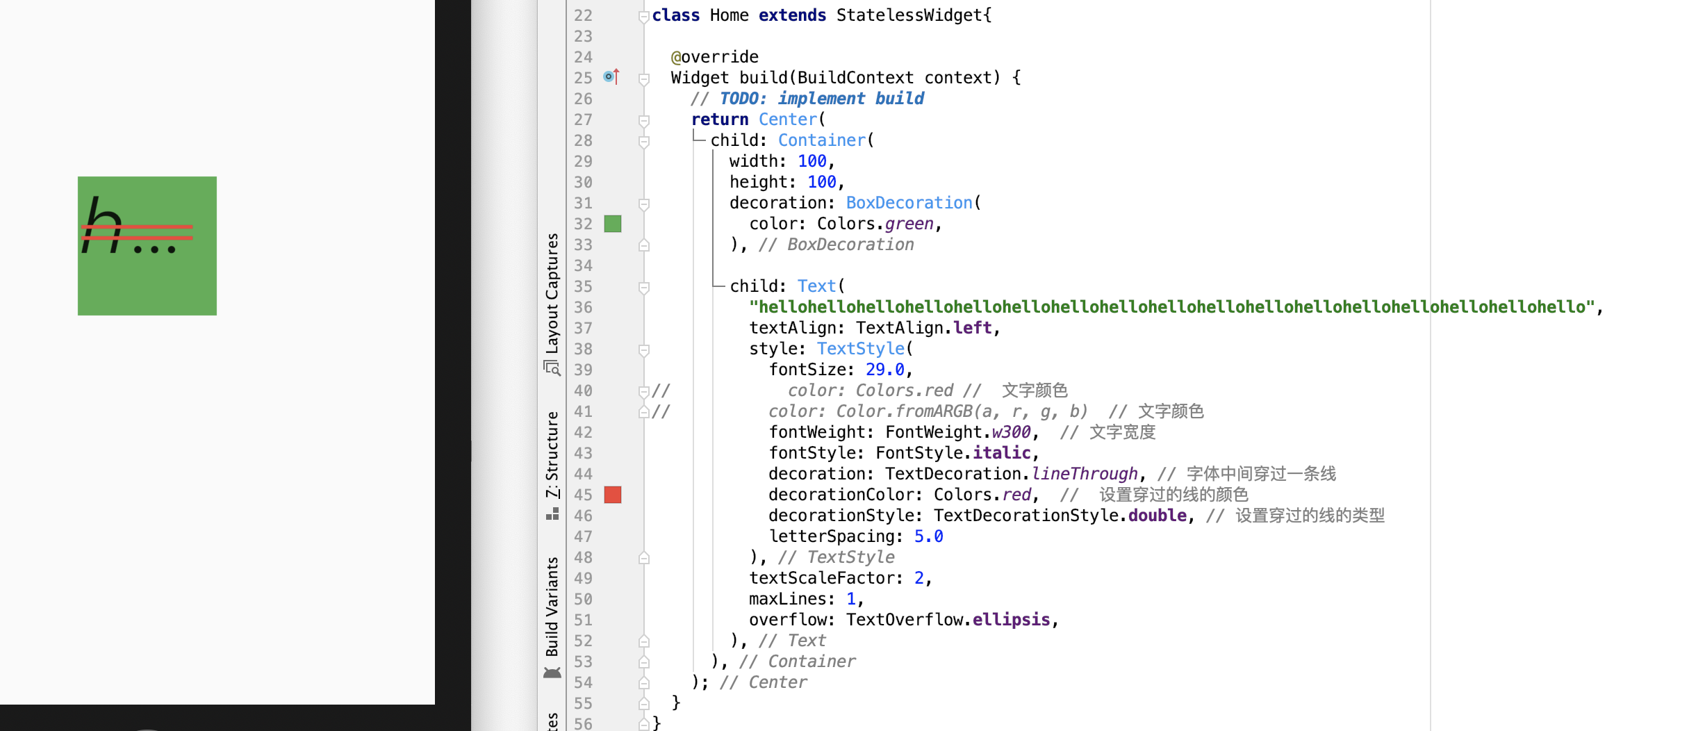This screenshot has height=731, width=1705.
Task: Click the Colors.green value
Action: click(875, 224)
